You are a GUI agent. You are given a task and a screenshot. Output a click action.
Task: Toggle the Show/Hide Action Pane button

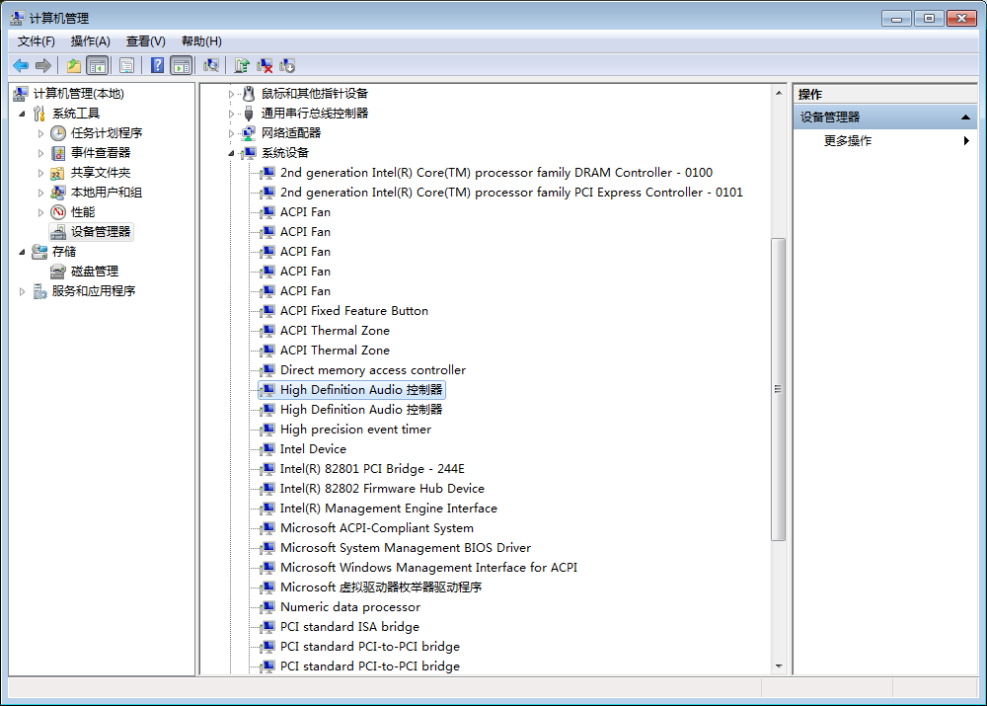coord(181,65)
